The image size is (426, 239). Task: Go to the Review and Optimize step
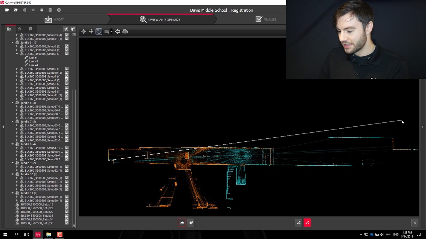click(160, 19)
